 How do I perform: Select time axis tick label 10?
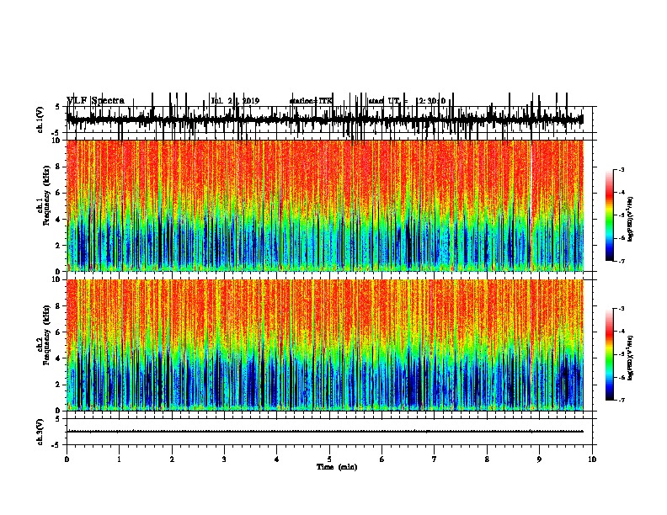(x=592, y=459)
